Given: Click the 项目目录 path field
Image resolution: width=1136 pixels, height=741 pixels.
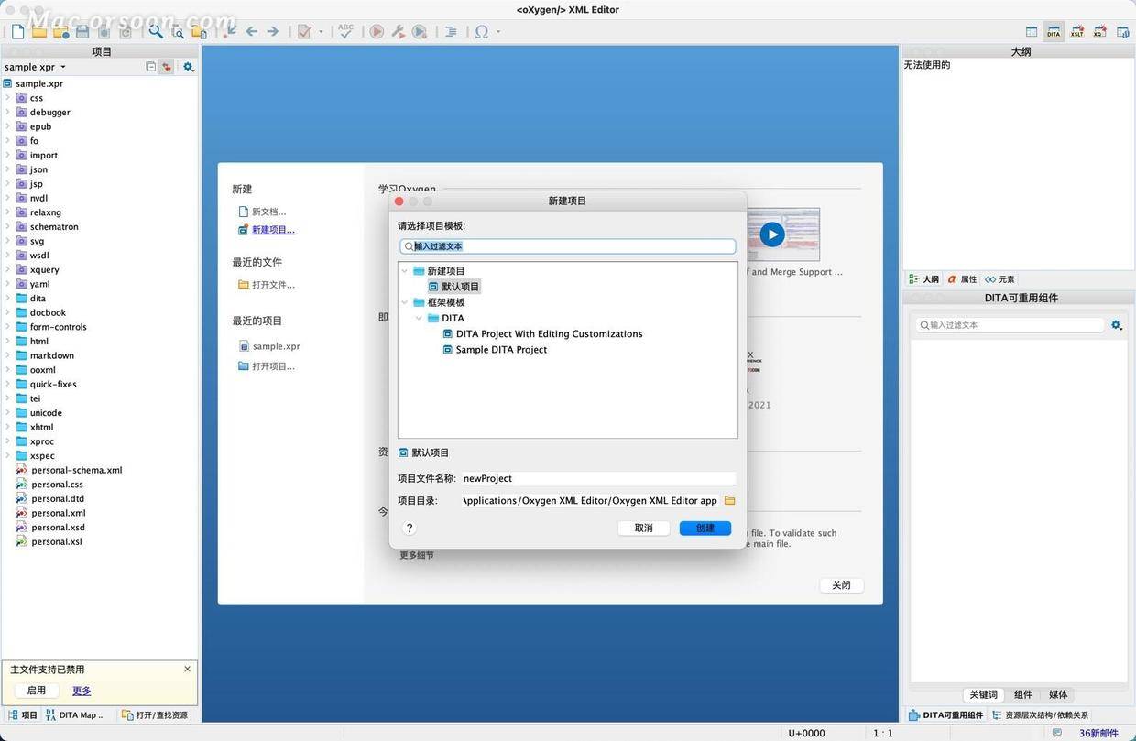Looking at the screenshot, I should (x=590, y=501).
